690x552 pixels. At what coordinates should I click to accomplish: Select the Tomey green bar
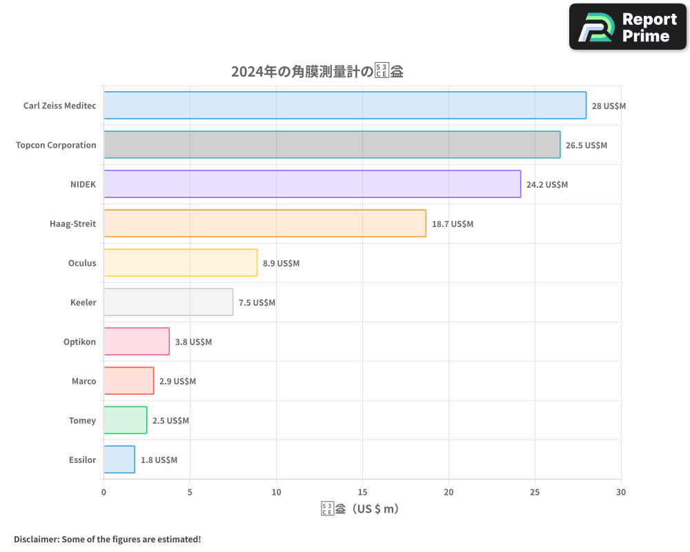pyautogui.click(x=124, y=420)
